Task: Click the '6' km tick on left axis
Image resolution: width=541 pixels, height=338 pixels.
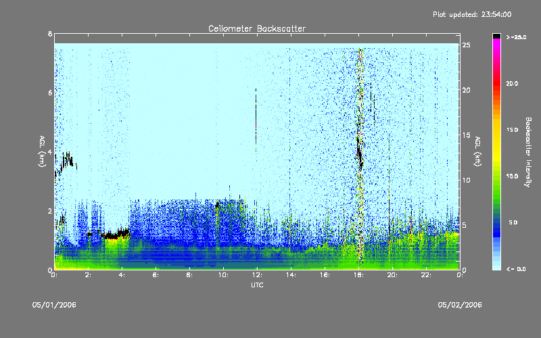Action: point(50,93)
